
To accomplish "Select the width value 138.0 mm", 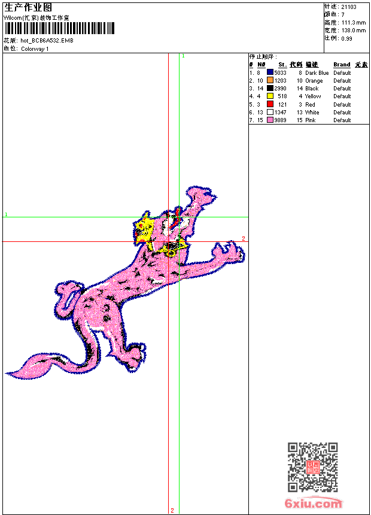I will coord(354,31).
